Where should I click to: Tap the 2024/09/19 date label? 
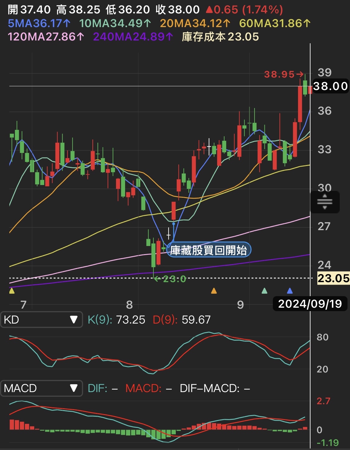[310, 304]
